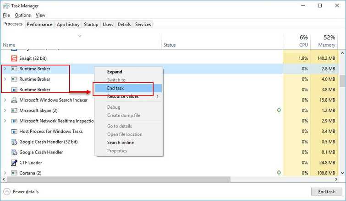
Task: Click the Fewer details arrow icon
Action: pos(7,191)
